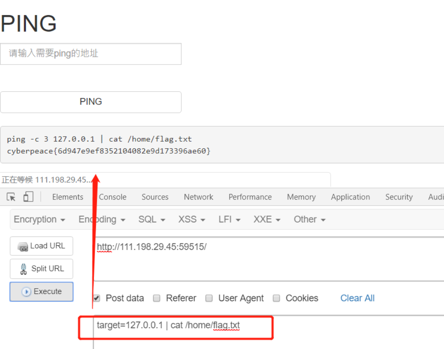Go to the Memory tab

[301, 197]
